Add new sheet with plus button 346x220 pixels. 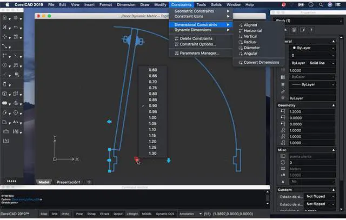(x=89, y=182)
